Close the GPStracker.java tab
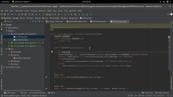This screenshot has width=173, height=97. point(128,22)
